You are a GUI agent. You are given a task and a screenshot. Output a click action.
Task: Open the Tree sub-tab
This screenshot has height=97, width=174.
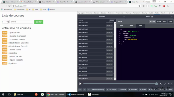pos(121,26)
